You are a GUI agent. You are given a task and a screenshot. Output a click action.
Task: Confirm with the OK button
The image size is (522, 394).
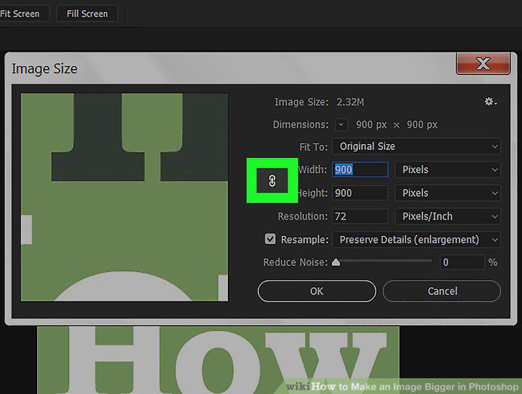(317, 291)
